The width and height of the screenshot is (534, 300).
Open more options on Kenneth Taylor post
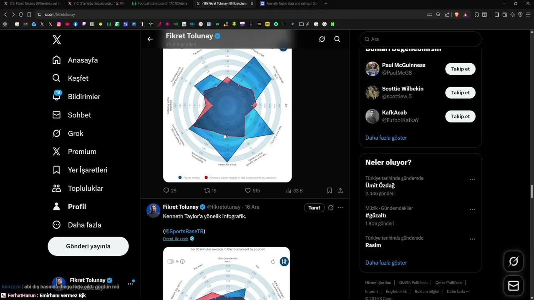(340, 207)
